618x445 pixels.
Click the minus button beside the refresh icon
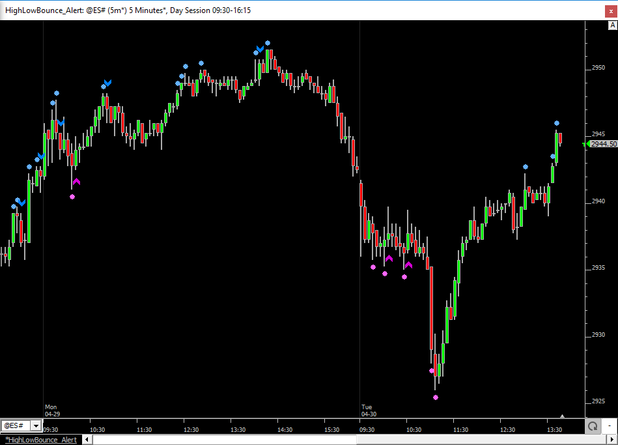[610, 426]
